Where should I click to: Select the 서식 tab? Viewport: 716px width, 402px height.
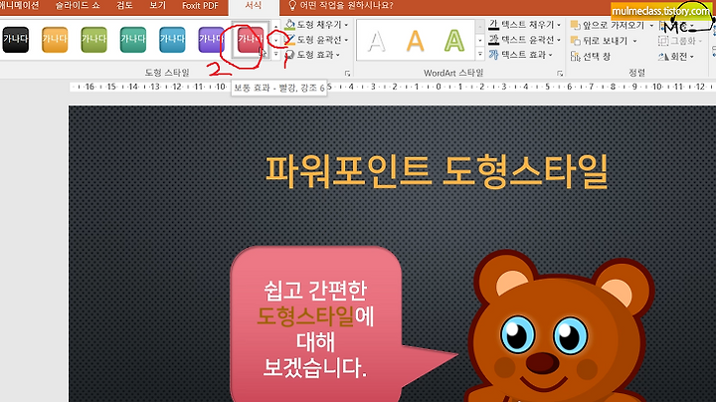(x=254, y=6)
